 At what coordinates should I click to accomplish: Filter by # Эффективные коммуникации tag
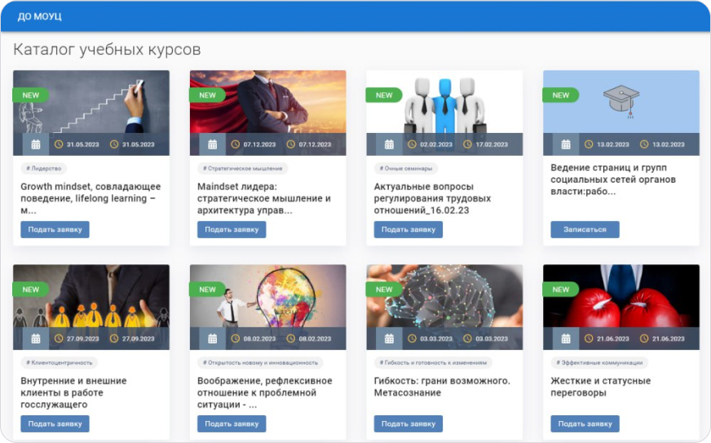click(x=599, y=363)
